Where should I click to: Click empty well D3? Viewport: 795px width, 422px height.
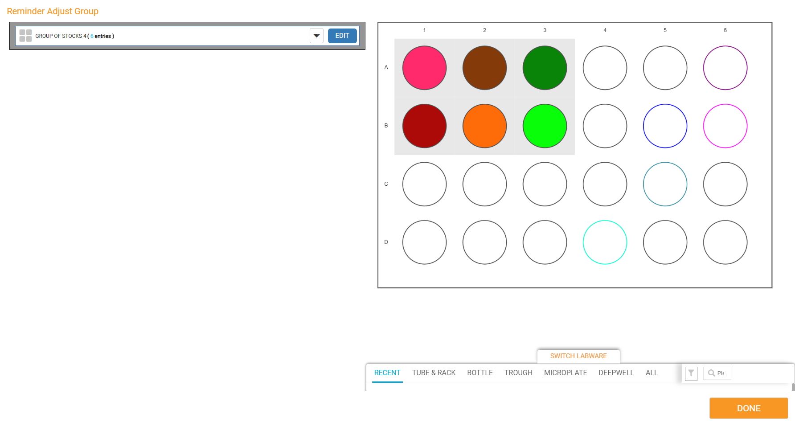click(545, 242)
